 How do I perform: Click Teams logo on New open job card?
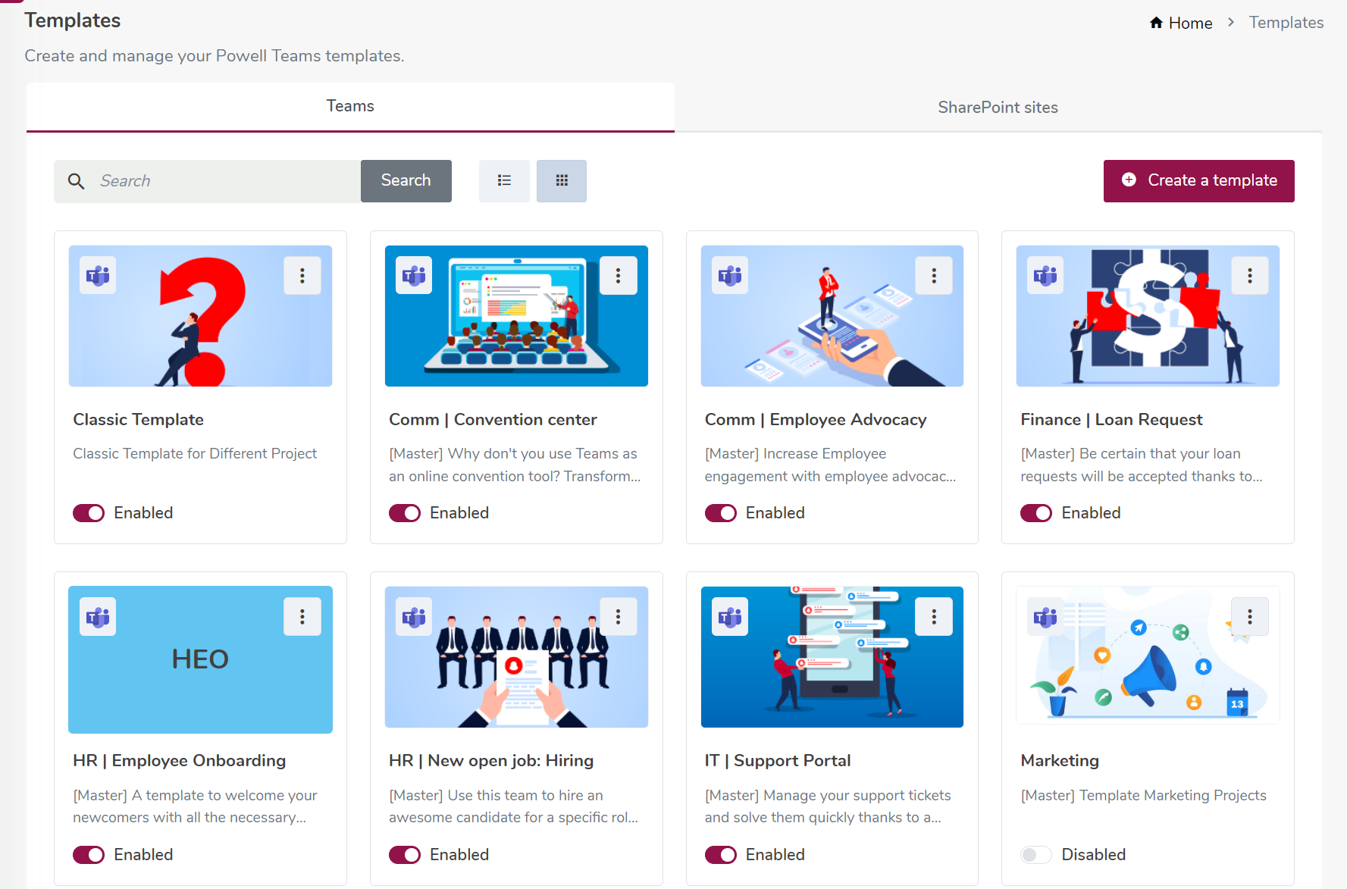[x=414, y=617]
